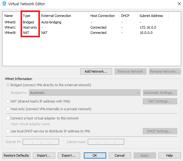Open DHCP Settings dialog
The image size is (183, 161).
click(x=160, y=131)
